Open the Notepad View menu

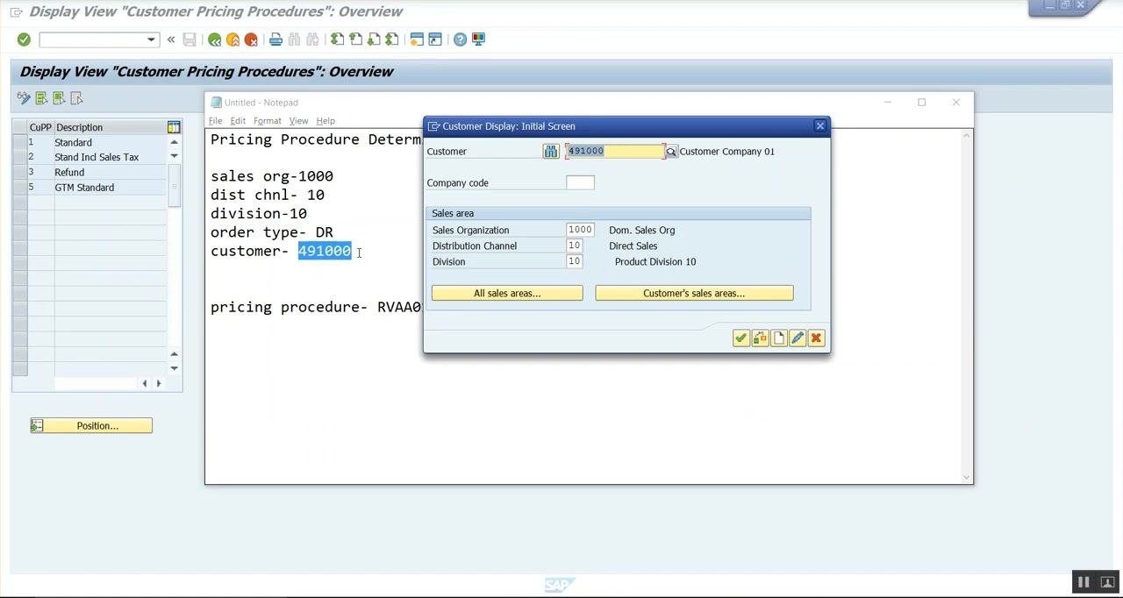point(298,121)
